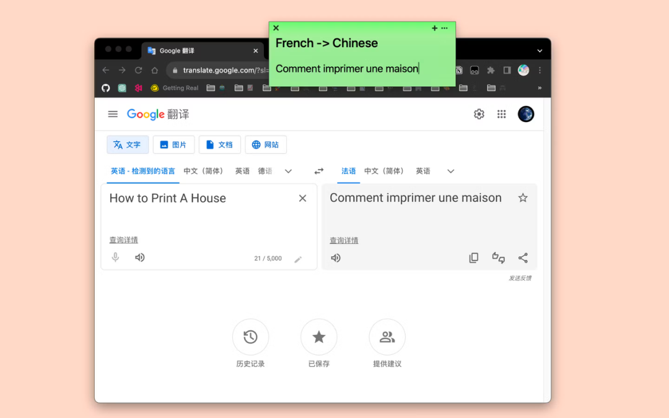Screen dimensions: 669x418
Task: Copy the French translation
Action: point(474,258)
